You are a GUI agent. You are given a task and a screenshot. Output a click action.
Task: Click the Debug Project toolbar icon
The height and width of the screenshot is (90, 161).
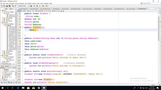point(43,6)
